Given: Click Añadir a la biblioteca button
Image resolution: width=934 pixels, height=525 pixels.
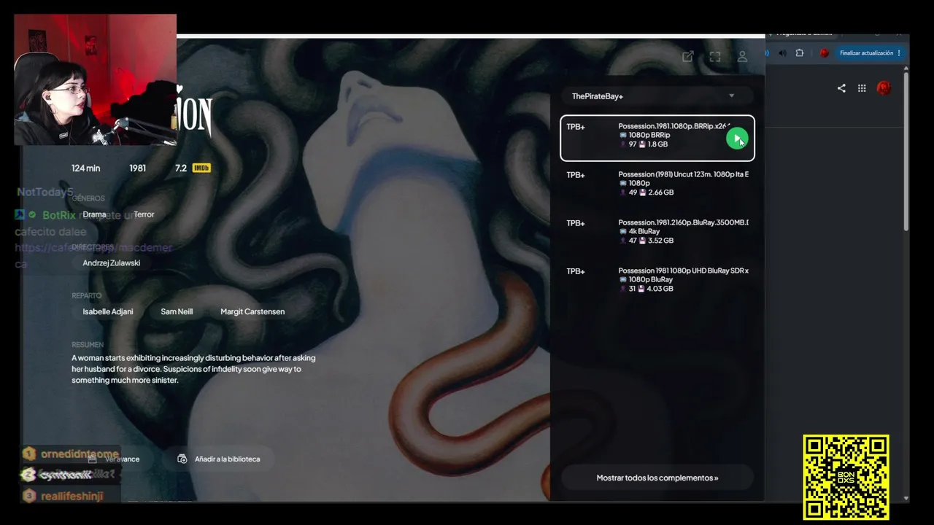Looking at the screenshot, I should pos(219,459).
